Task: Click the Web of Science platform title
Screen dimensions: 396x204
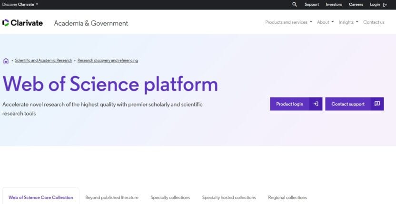Action: [110, 84]
